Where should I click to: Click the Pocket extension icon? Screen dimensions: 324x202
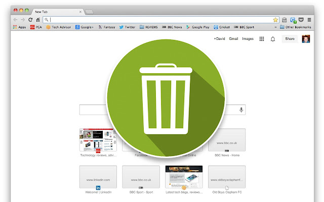[x=301, y=20]
